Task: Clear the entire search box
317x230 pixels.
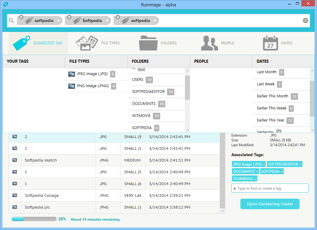Action: (306, 20)
